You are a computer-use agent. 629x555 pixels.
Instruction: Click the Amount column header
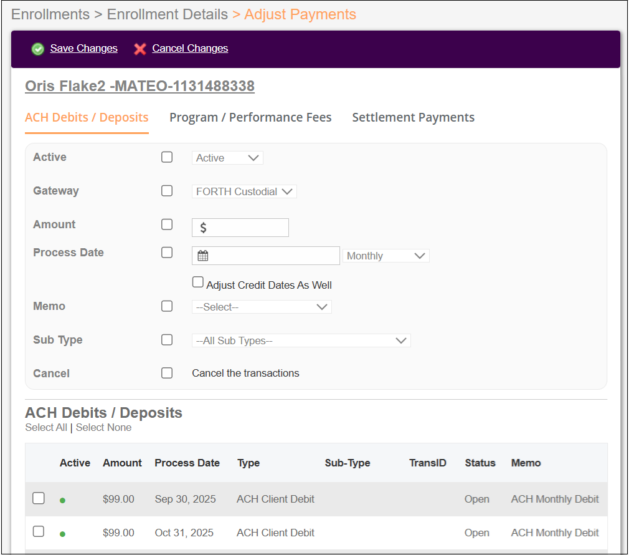pyautogui.click(x=122, y=463)
